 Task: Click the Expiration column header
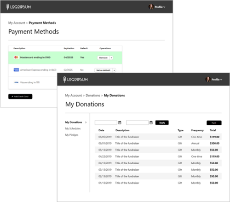69,48
